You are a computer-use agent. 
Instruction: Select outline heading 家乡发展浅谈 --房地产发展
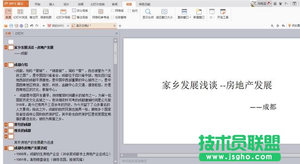[x=34, y=48]
